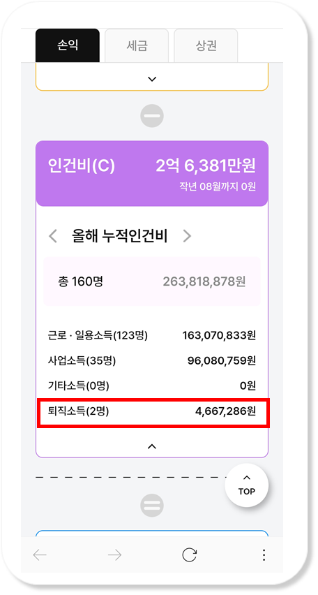The image size is (318, 595).
Task: Tap the 올해 누적인건비 title
Action: point(120,236)
